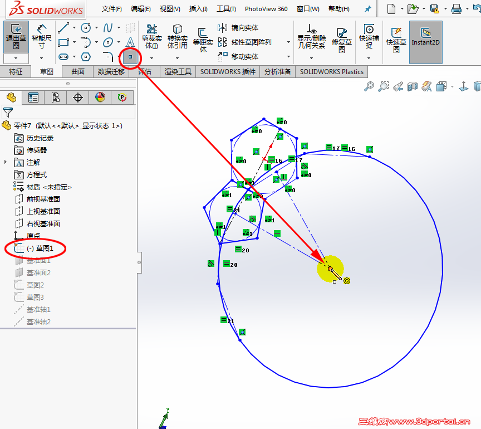Image resolution: width=481 pixels, height=429 pixels.
Task: Open View Orientation dropdown arrow
Action: coord(452,87)
